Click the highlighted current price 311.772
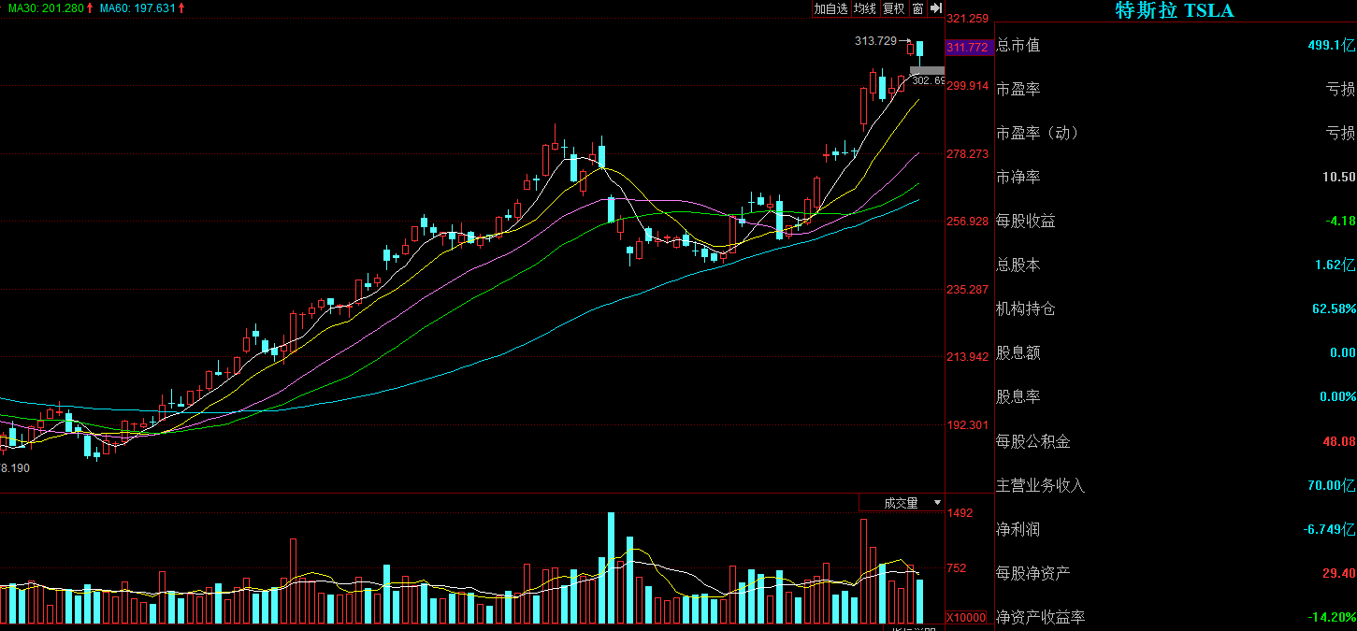The image size is (1357, 631). [968, 48]
